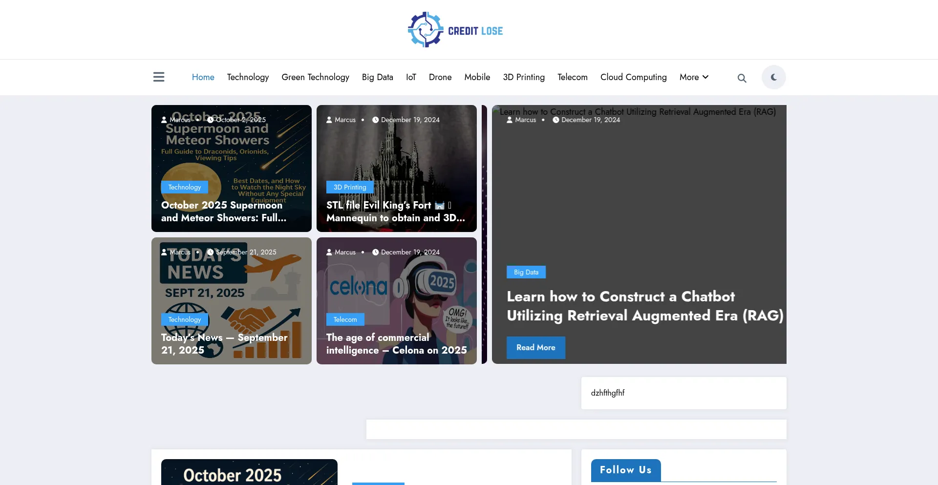This screenshot has width=938, height=485.
Task: Expand the More dropdown menu
Action: point(694,77)
